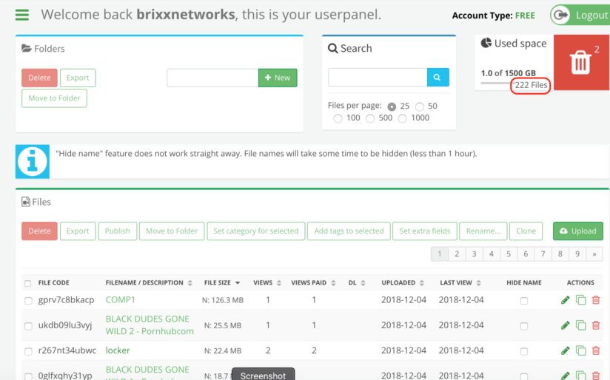
Task: Select the gprv7c8bkacp row checkbox
Action: 28,301
